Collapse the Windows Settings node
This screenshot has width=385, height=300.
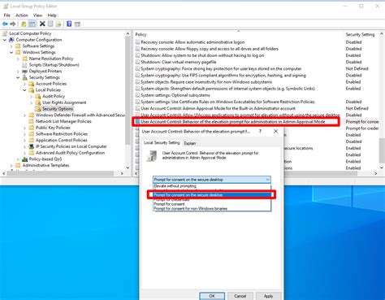point(11,52)
